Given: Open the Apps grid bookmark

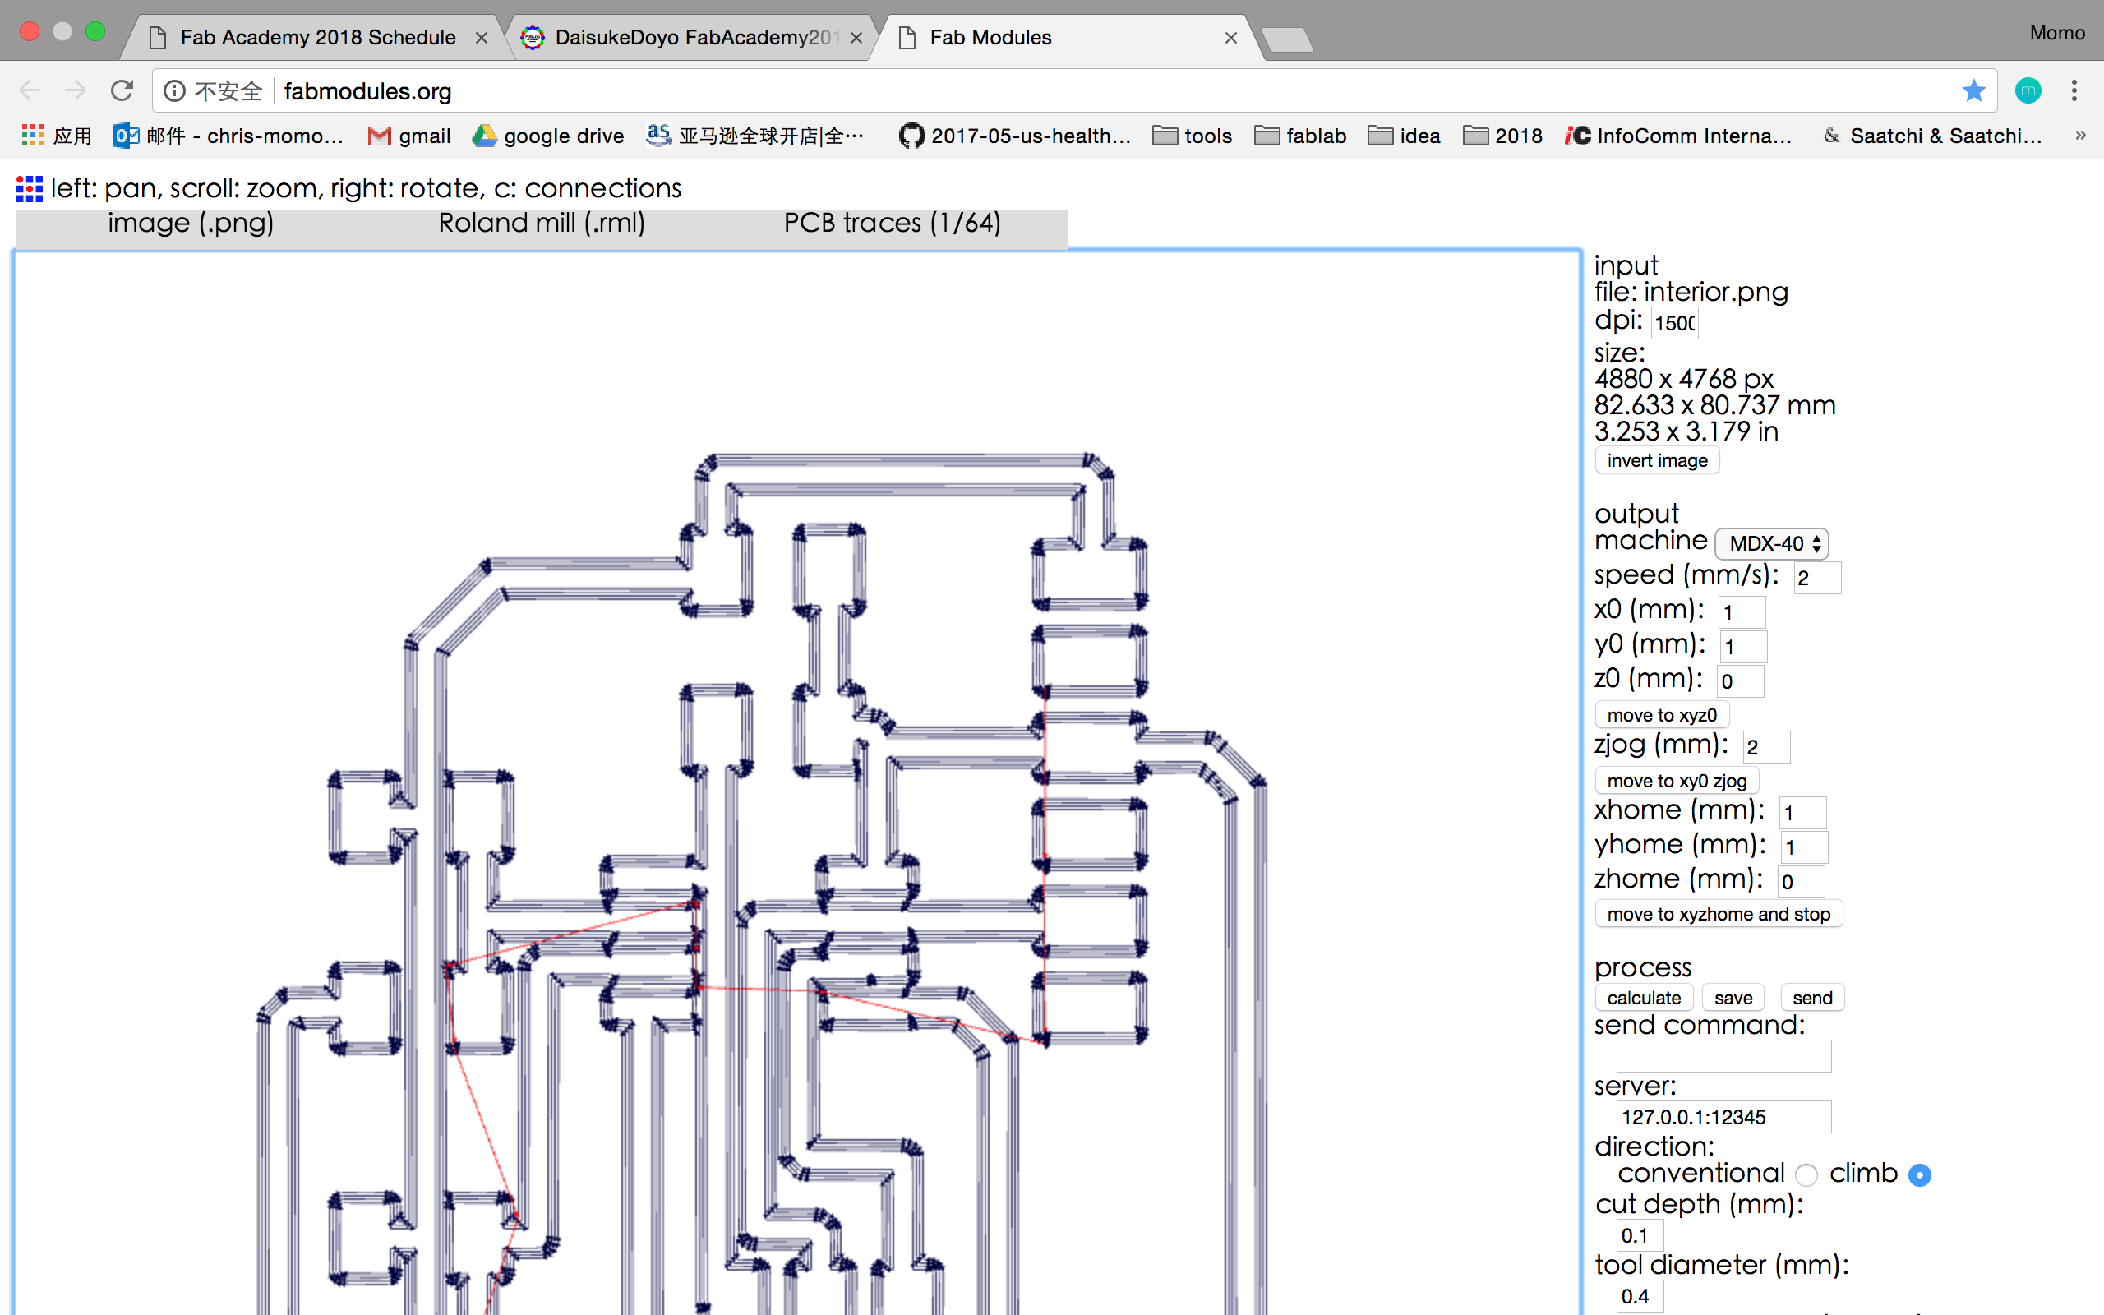Looking at the screenshot, I should pyautogui.click(x=56, y=136).
